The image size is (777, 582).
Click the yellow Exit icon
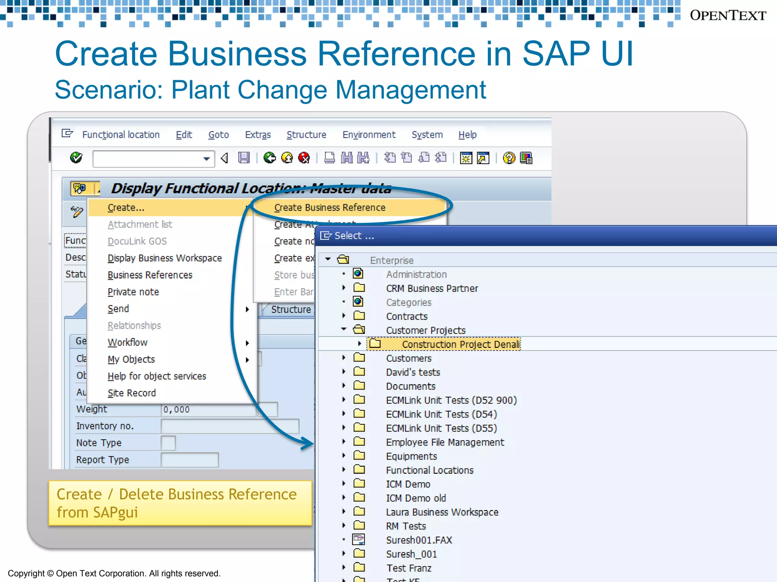(287, 158)
